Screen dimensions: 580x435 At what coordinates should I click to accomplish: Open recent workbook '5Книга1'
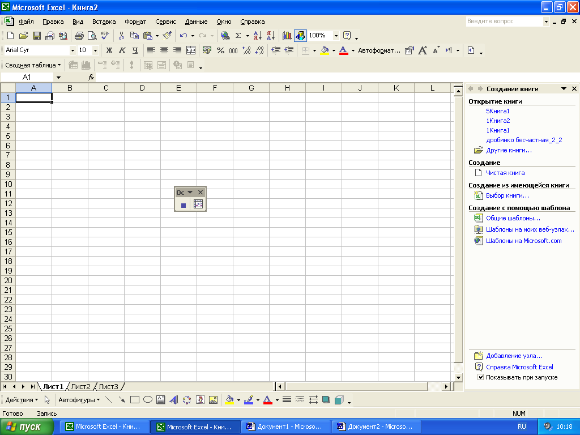(497, 111)
